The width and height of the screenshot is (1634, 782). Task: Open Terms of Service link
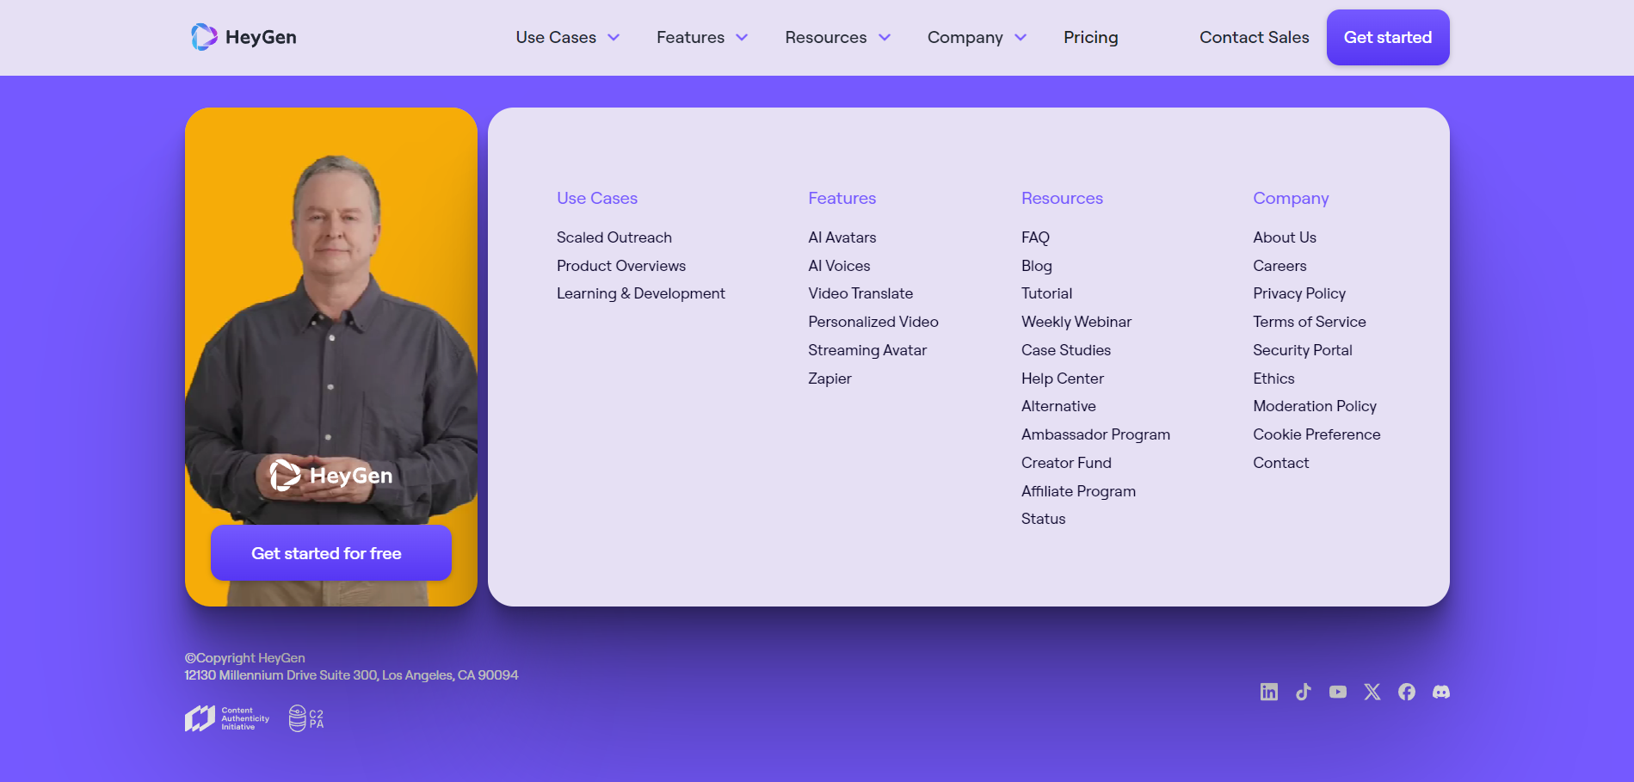1310,322
